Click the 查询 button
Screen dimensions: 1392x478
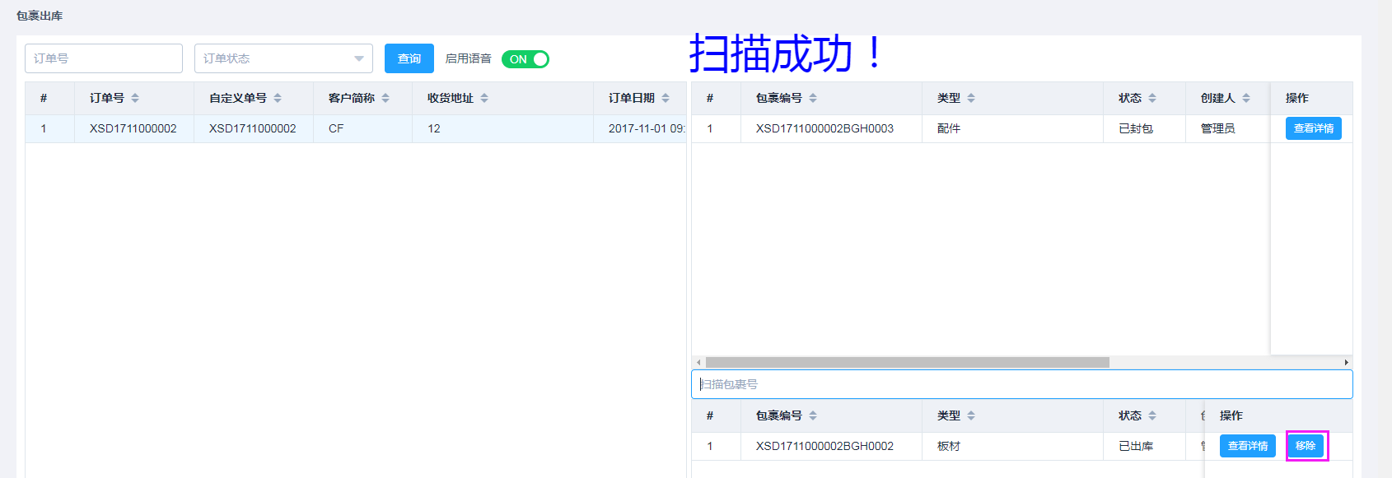click(x=409, y=58)
